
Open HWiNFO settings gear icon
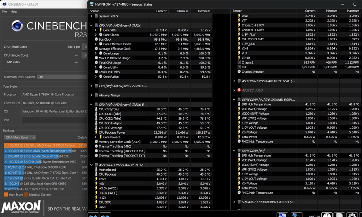pyautogui.click(x=352, y=215)
